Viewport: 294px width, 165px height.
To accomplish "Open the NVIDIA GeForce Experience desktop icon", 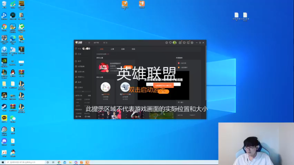I will tap(4, 62).
